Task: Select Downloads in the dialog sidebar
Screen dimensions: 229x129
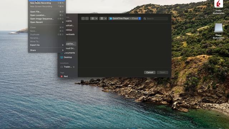Action: coord(70,34)
